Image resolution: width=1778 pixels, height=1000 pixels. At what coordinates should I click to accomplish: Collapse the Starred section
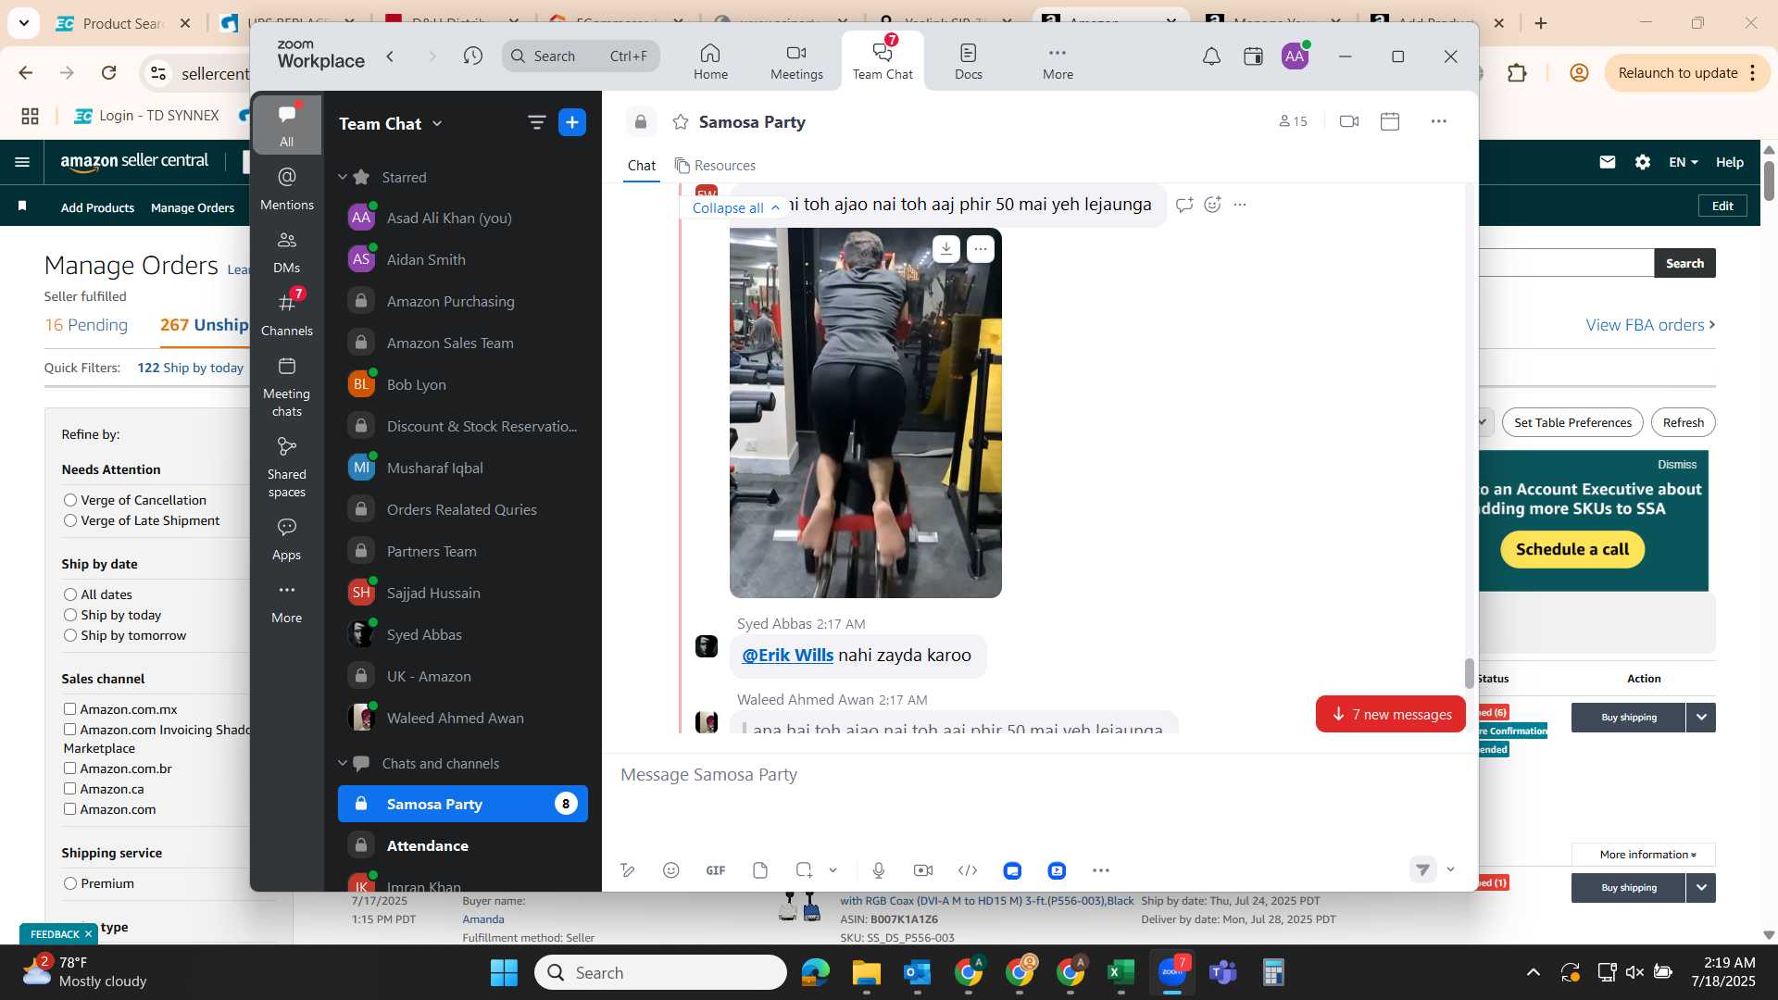click(x=342, y=177)
